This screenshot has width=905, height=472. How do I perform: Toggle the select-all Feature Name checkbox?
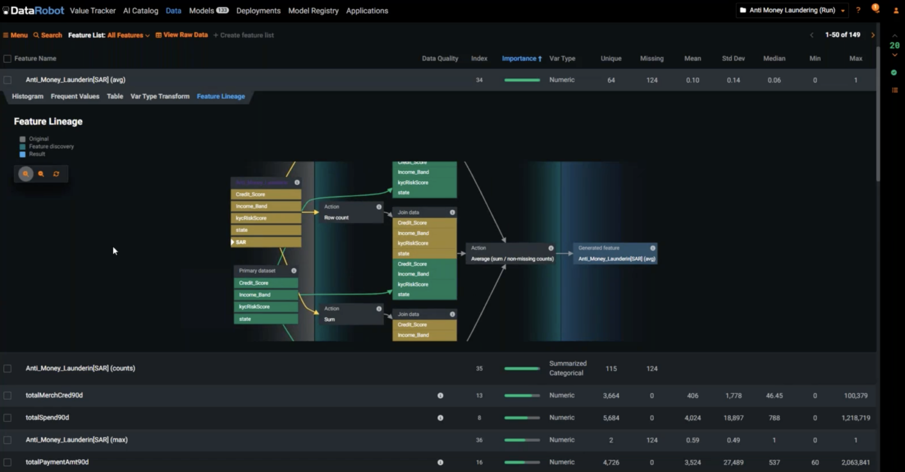(x=7, y=58)
